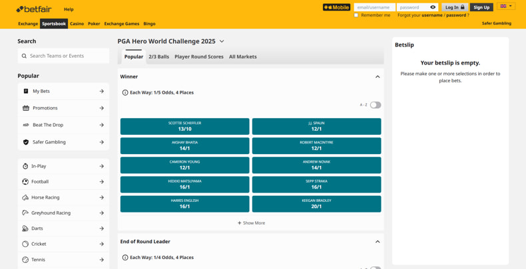Collapse the Winner market section

378,76
